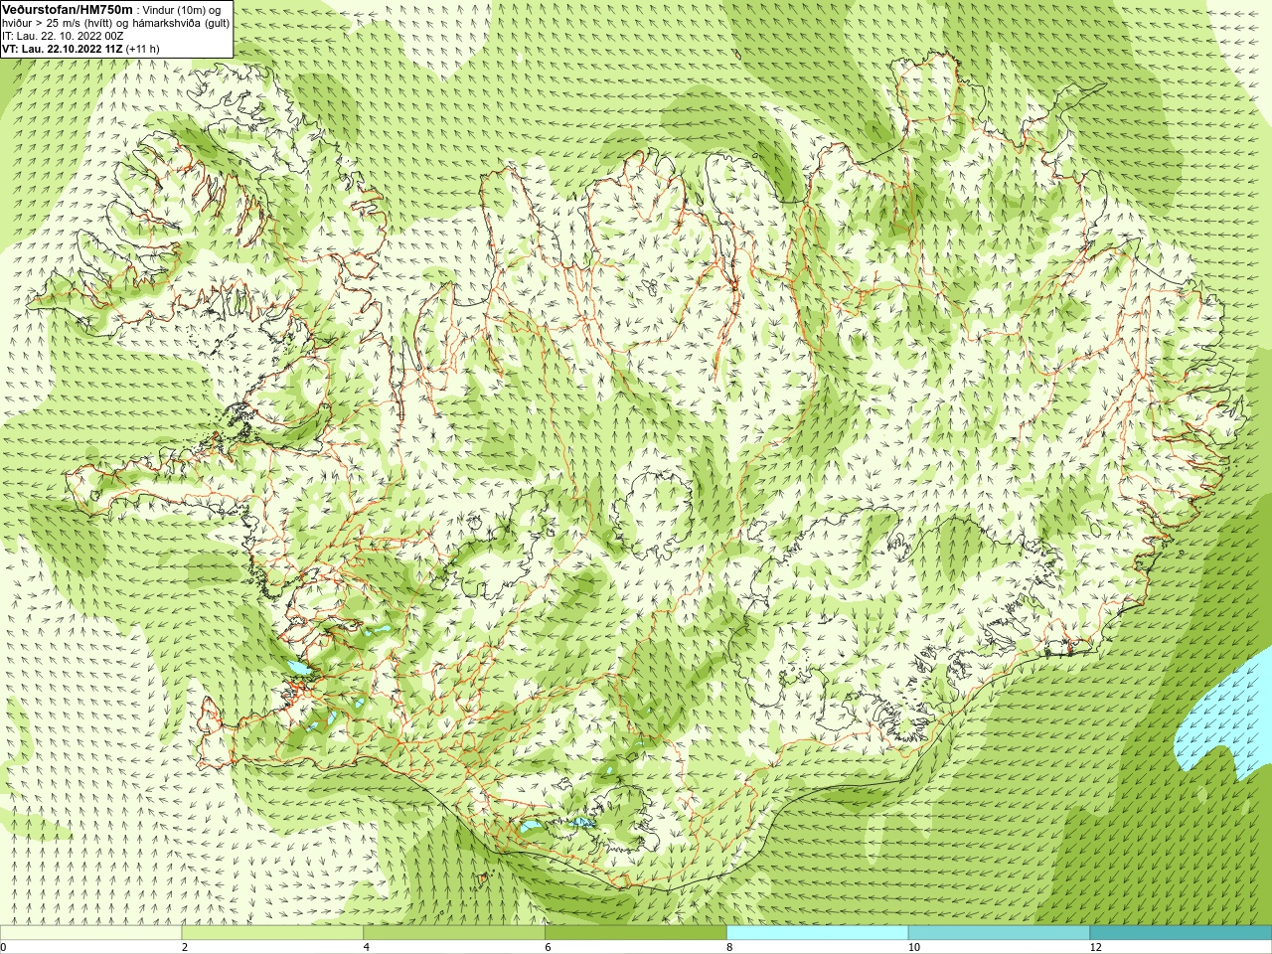The image size is (1272, 954).
Task: Click the legend scale label "10"
Action: tap(912, 947)
